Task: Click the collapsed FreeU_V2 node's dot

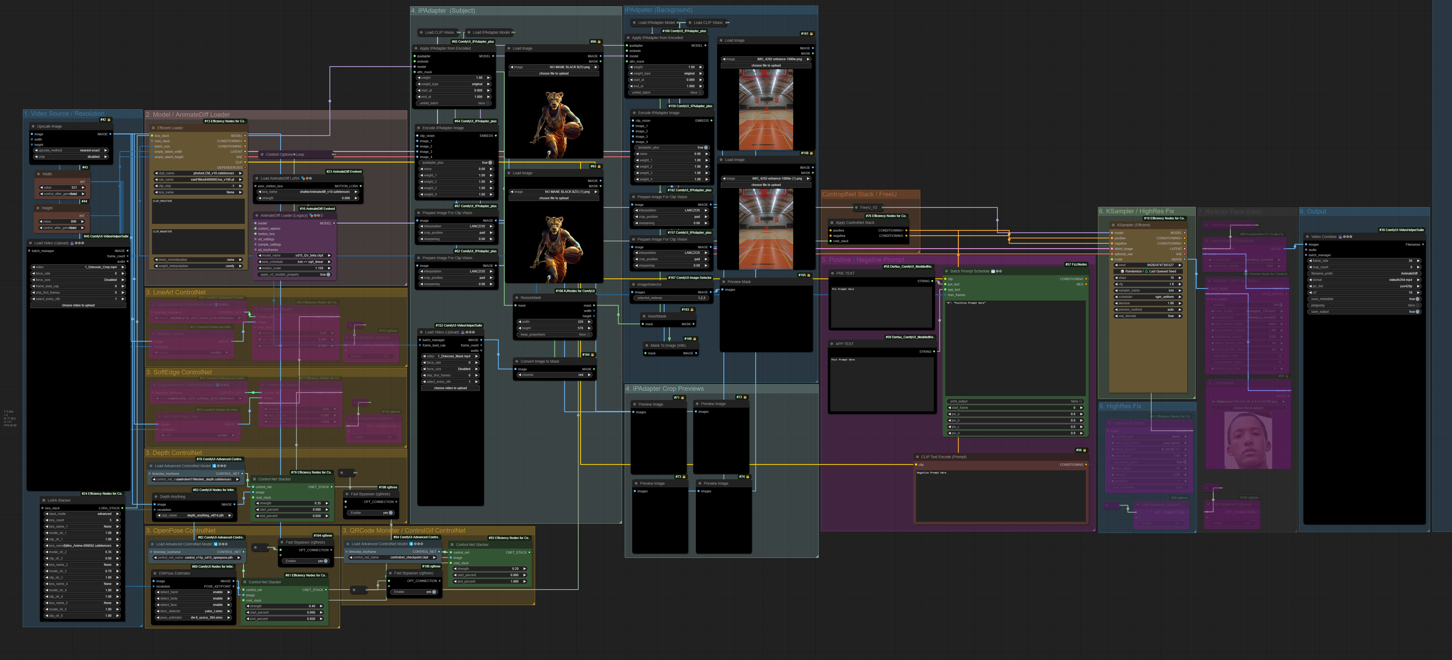Action: [856, 207]
